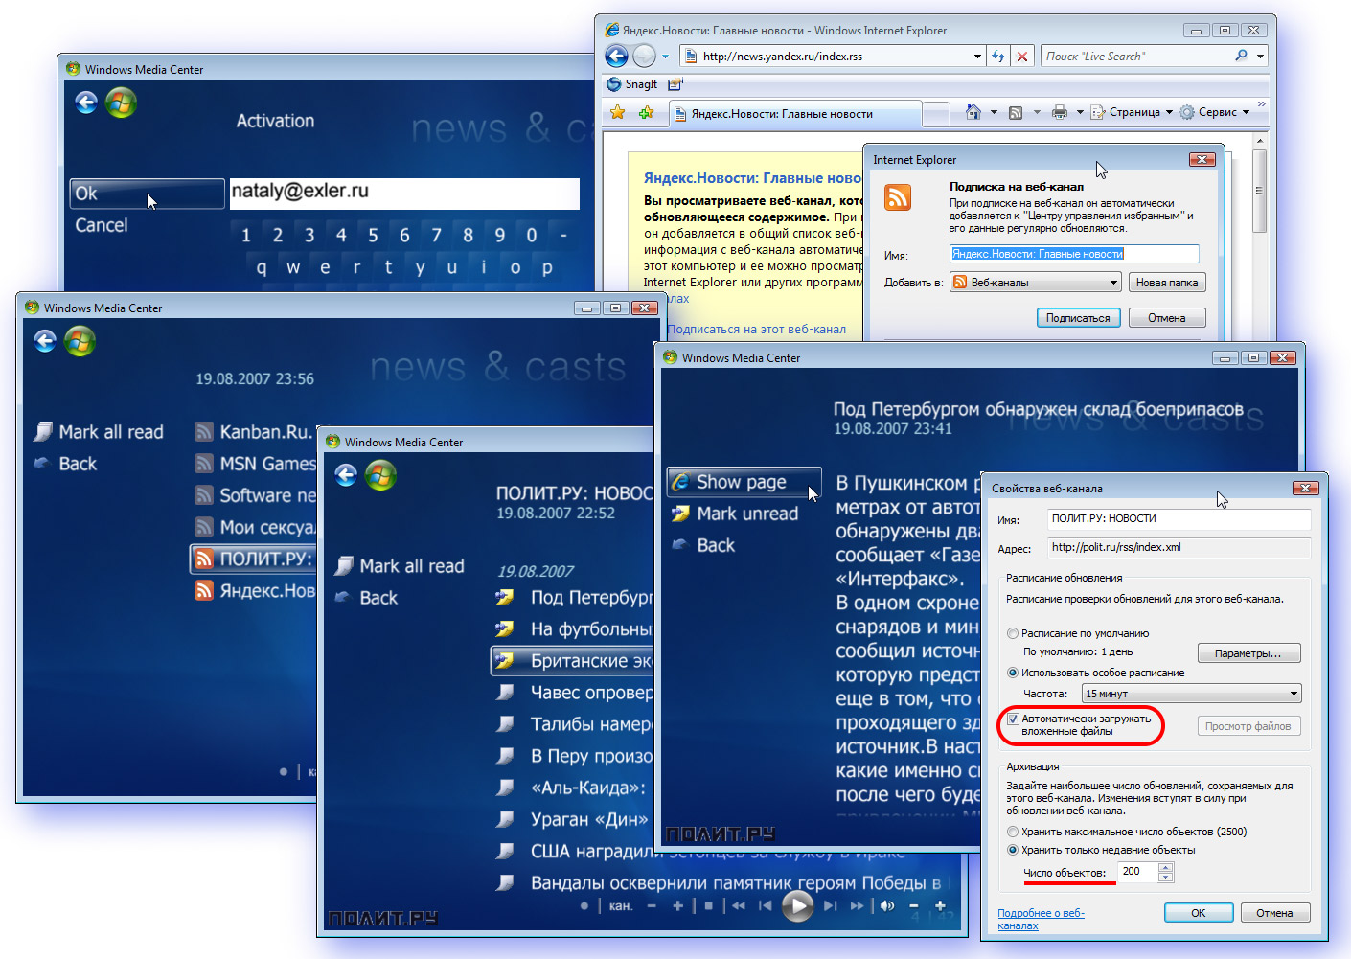The image size is (1351, 959).
Task: Click the volume plus button in transport bar
Action: tap(941, 905)
